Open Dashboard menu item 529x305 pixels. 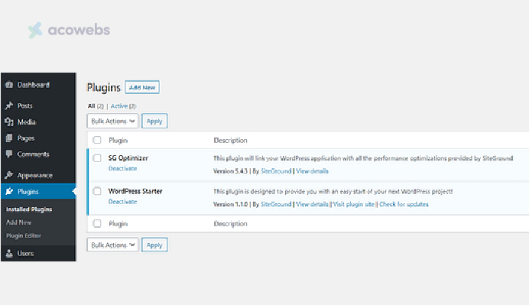pos(38,85)
